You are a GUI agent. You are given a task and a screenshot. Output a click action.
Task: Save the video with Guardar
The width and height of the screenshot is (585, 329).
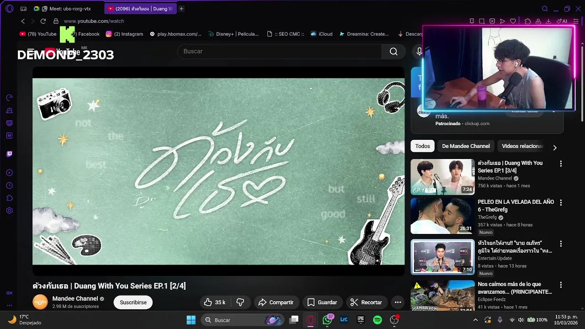[322, 302]
